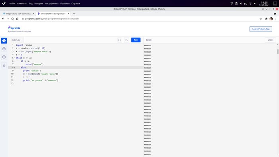Open the Chrome extensions puzzle icon
This screenshot has height=157, width=279.
[266, 19]
